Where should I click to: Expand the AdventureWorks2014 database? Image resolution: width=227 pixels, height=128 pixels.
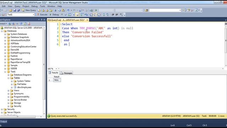(5, 41)
